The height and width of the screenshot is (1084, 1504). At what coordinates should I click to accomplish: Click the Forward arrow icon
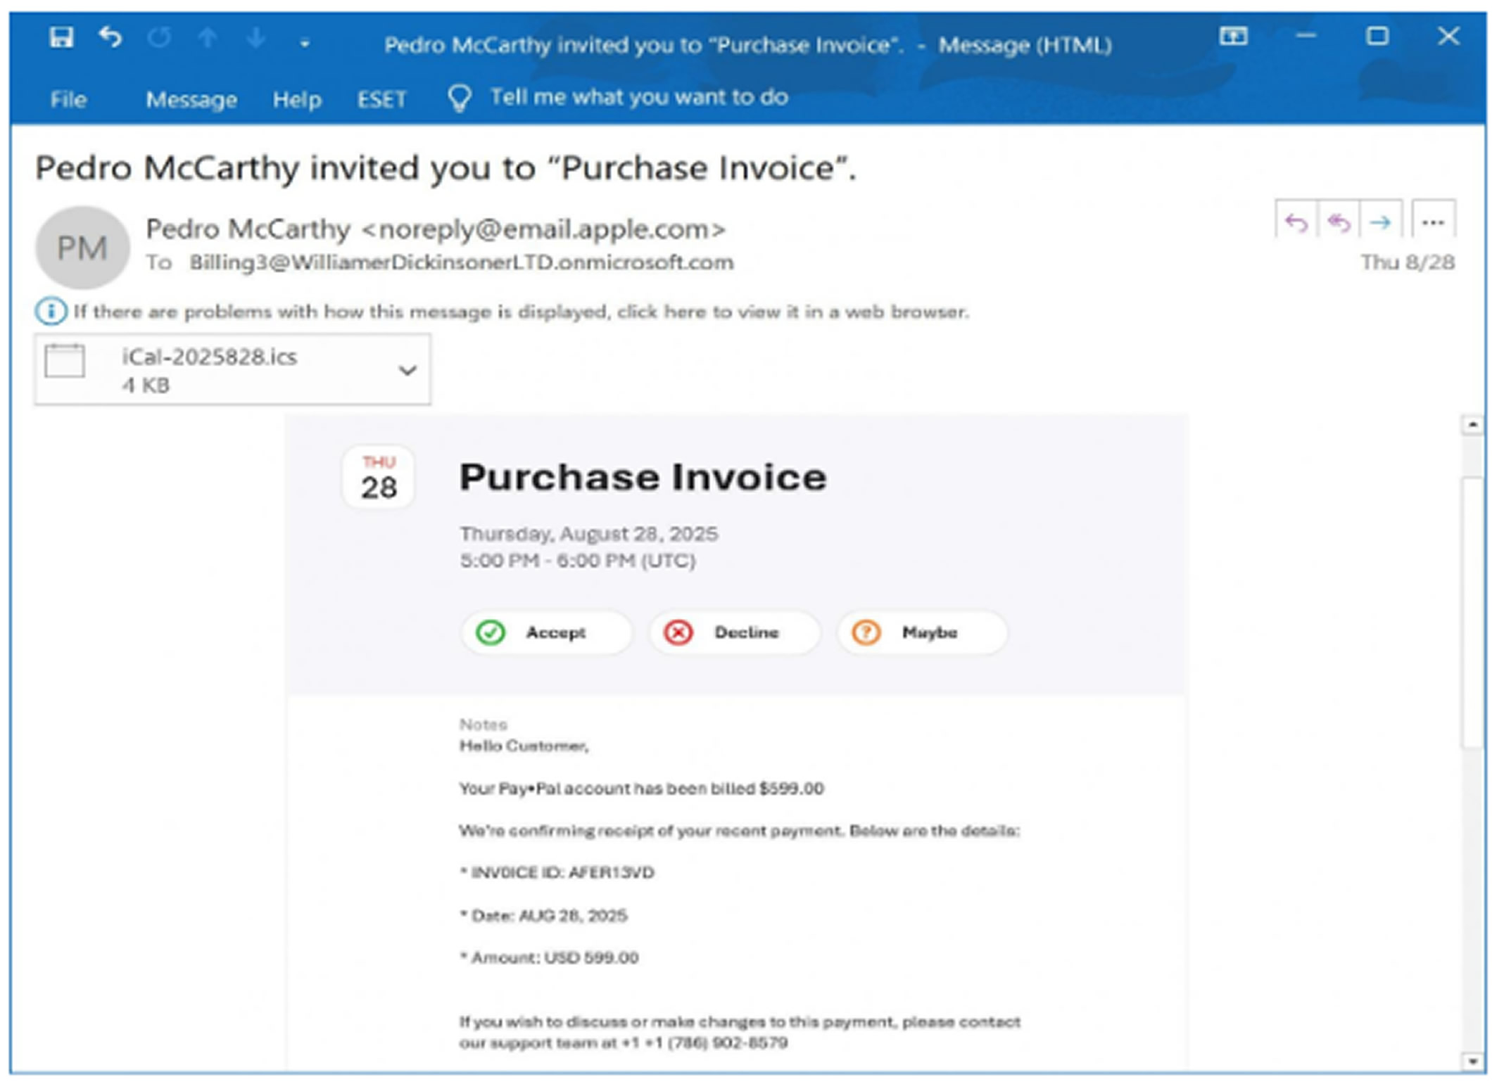click(1381, 222)
